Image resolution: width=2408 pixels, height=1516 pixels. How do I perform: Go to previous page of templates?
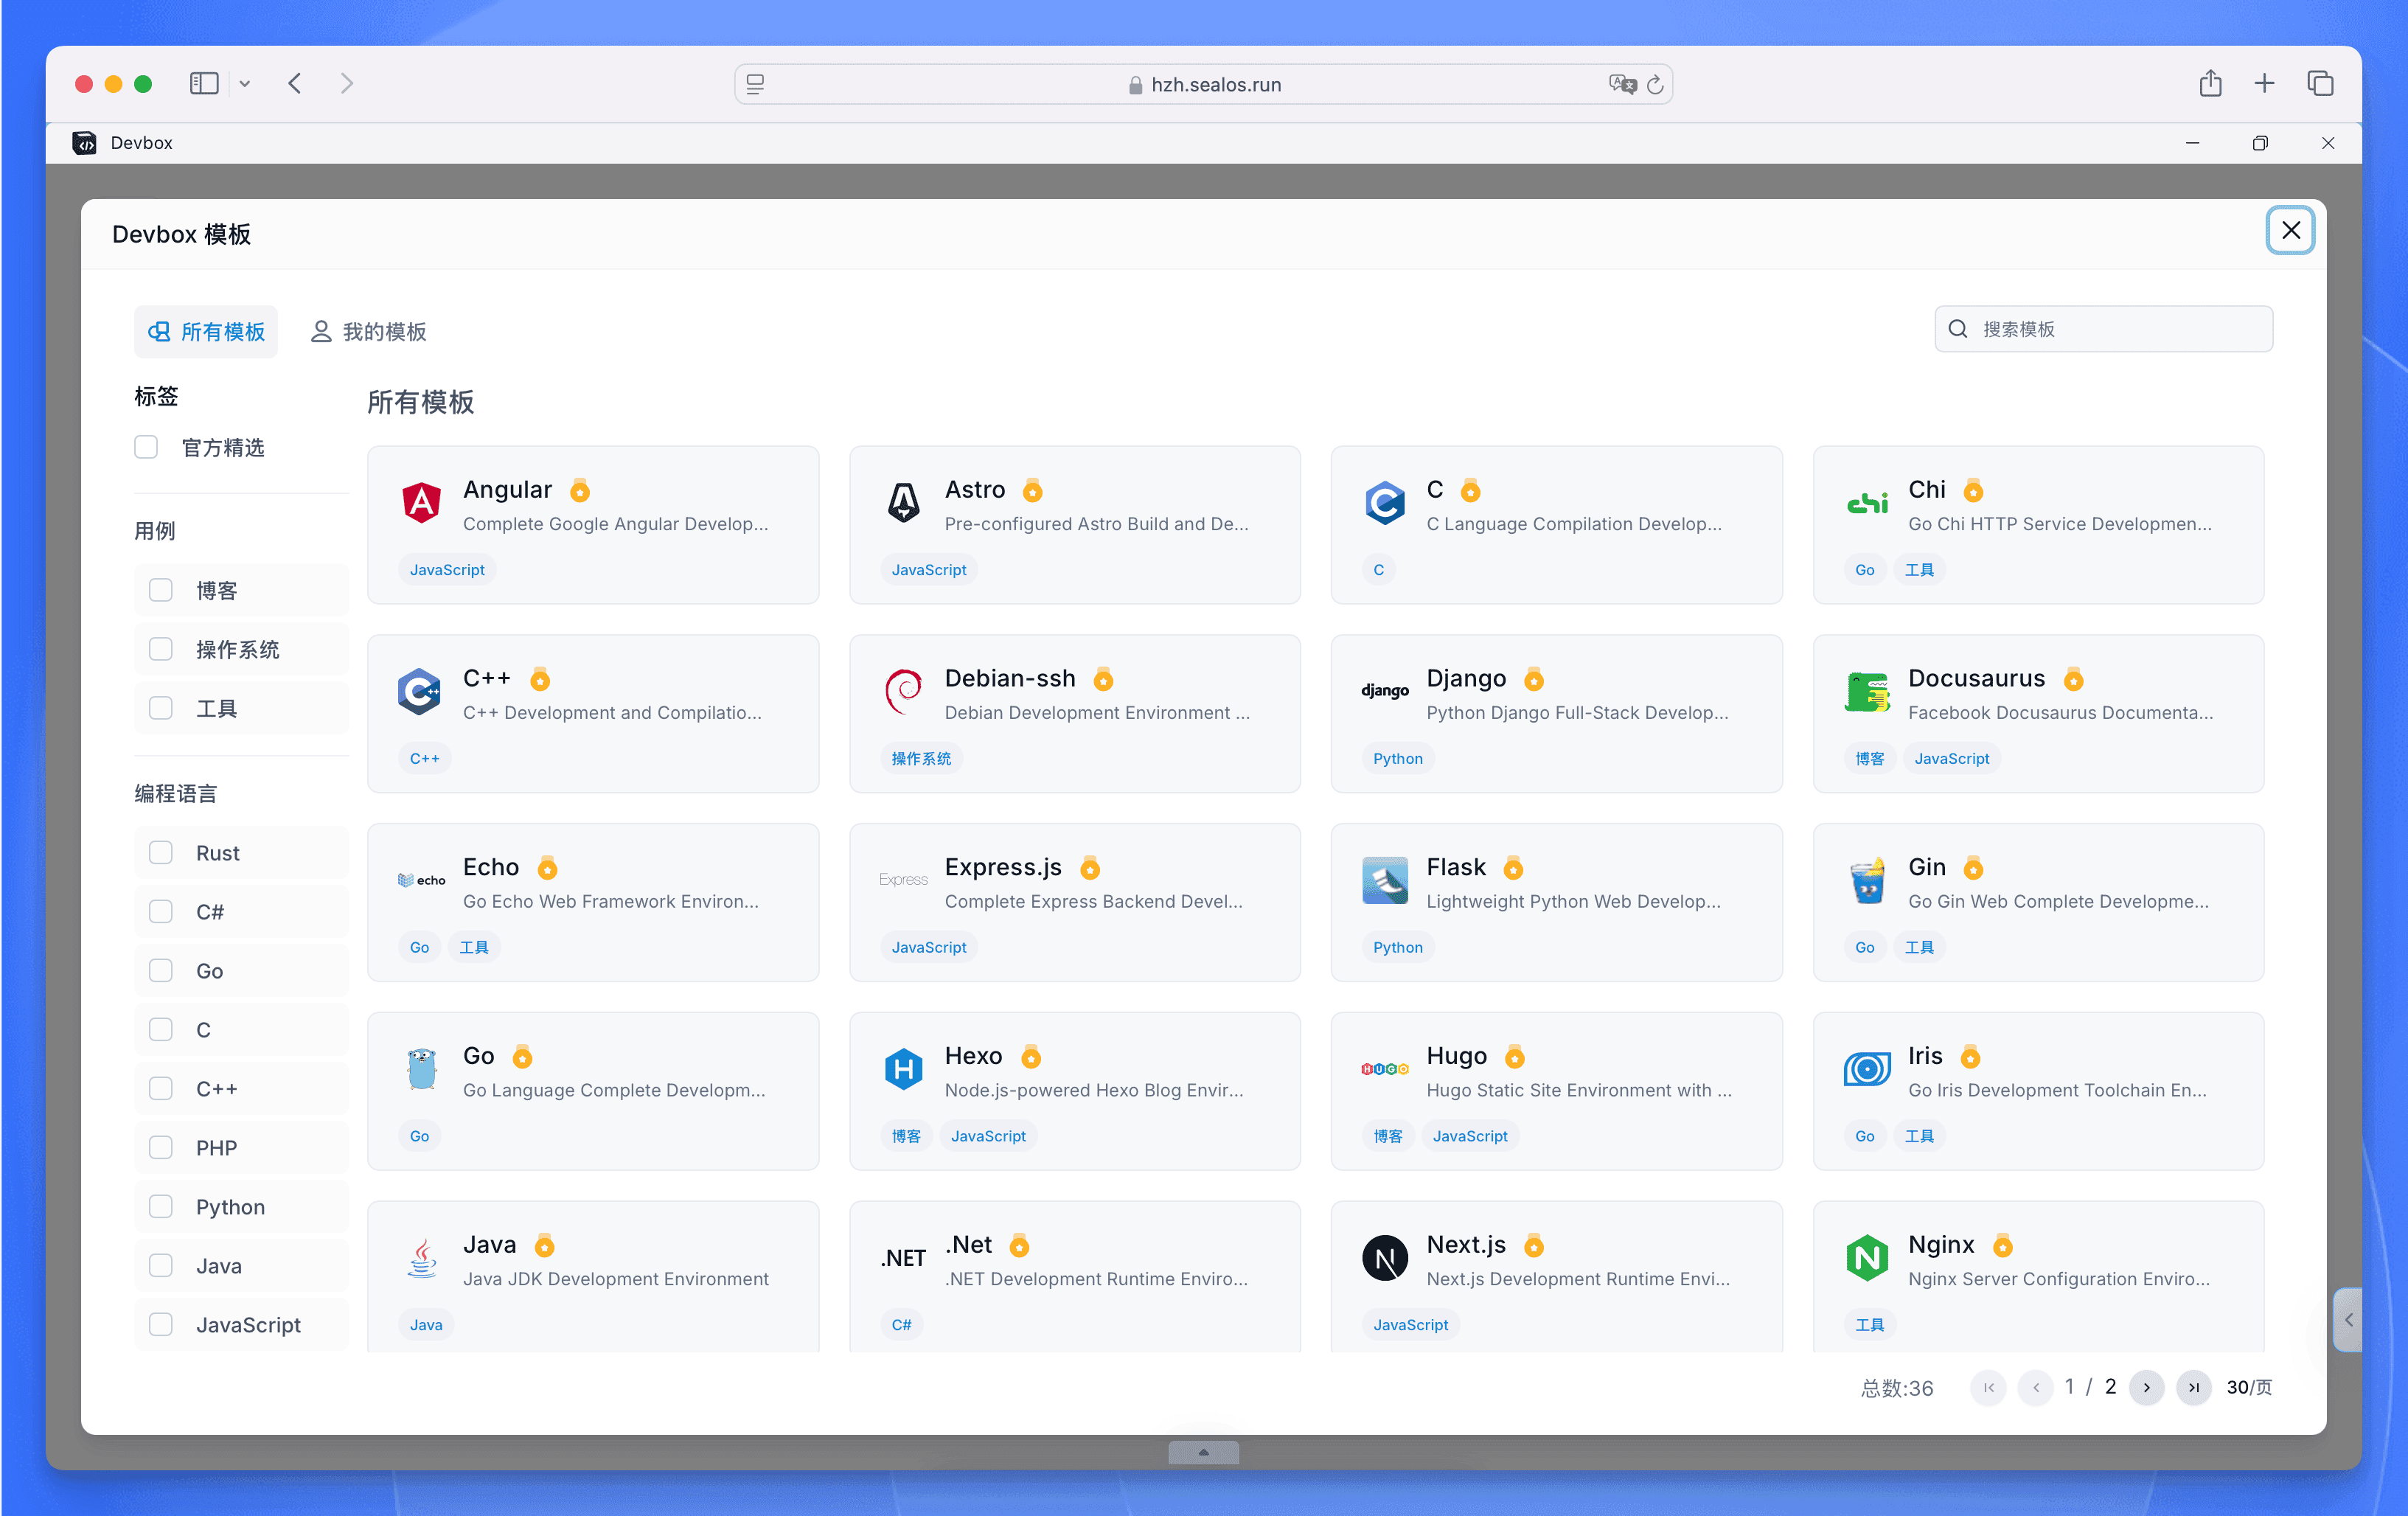pos(2035,1387)
